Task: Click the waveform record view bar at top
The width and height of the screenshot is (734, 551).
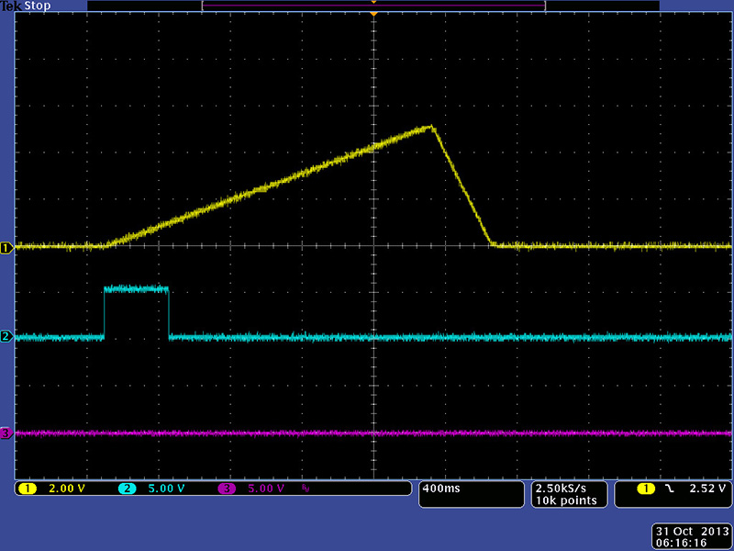Action: pos(373,6)
